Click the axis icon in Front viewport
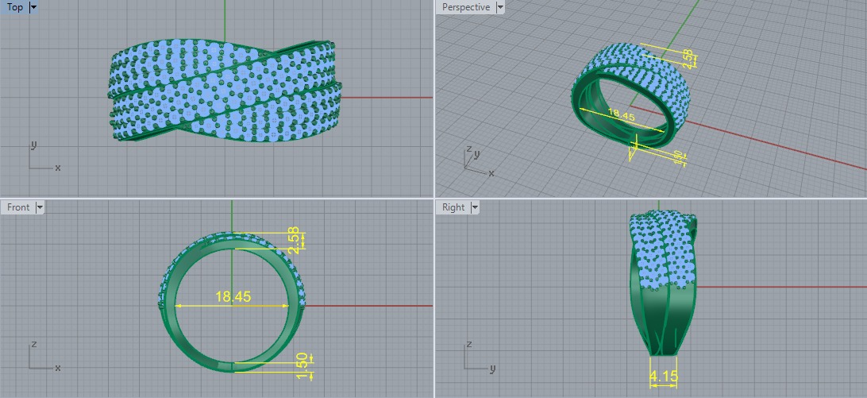This screenshot has height=398, width=867. (44, 356)
